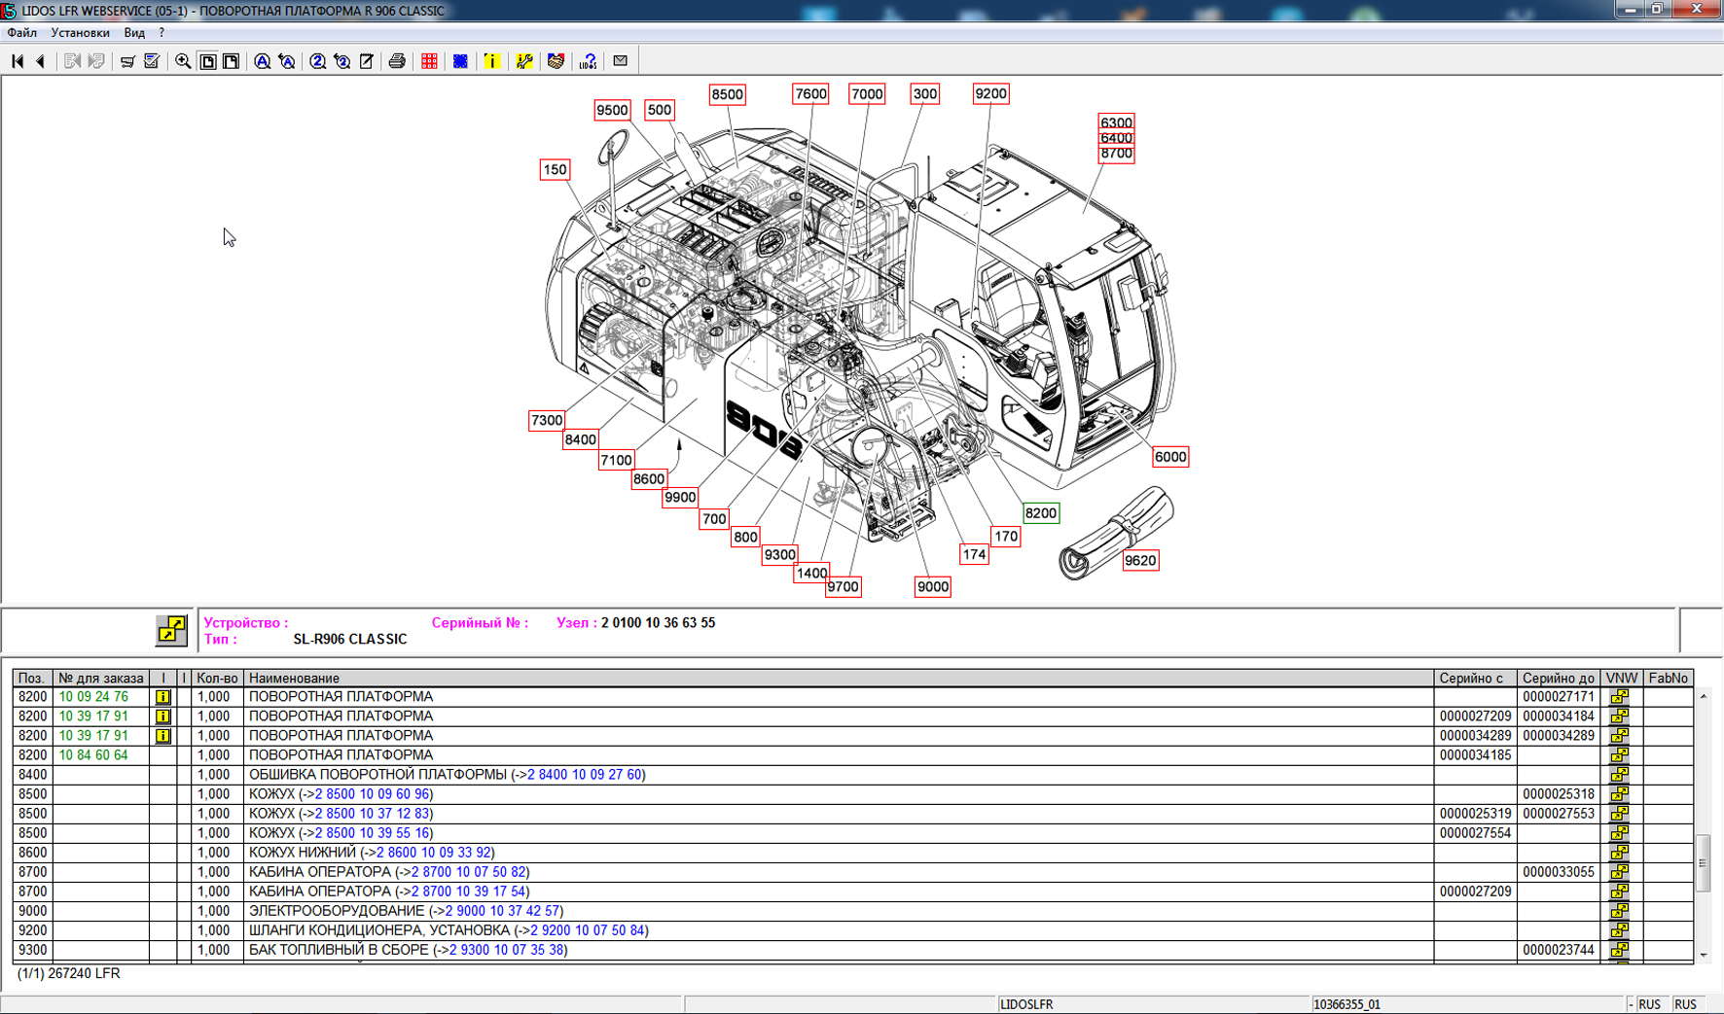The image size is (1724, 1014).
Task: Click the handshake icon in toolbar
Action: point(556,61)
